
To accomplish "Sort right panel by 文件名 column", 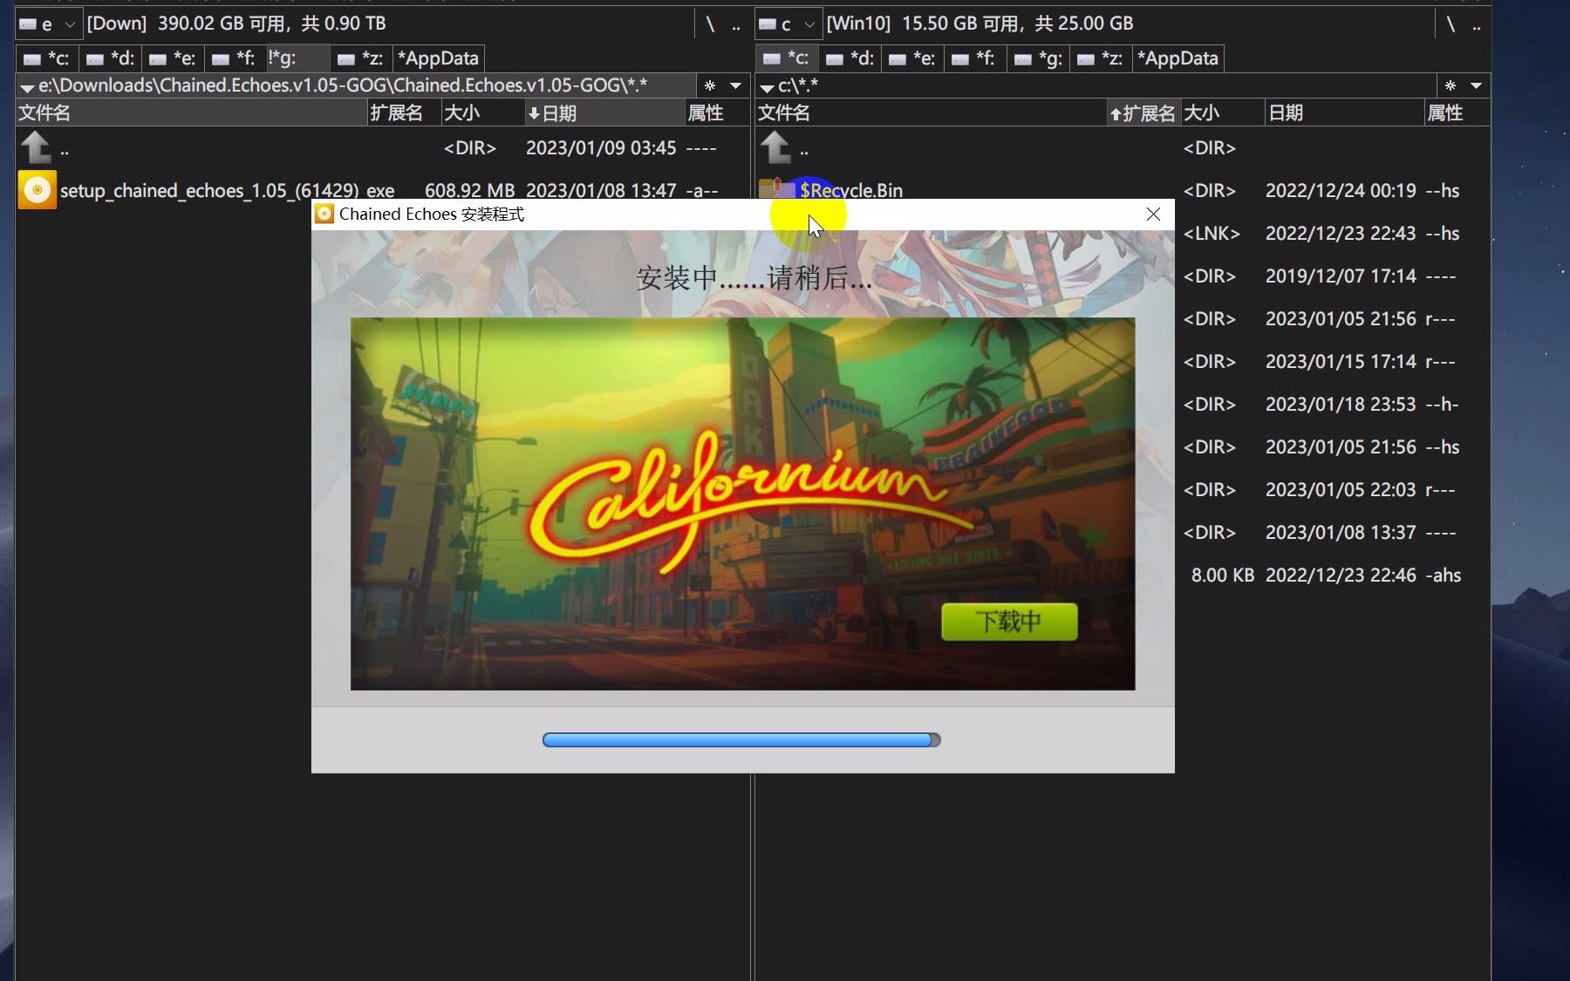I will (x=931, y=112).
